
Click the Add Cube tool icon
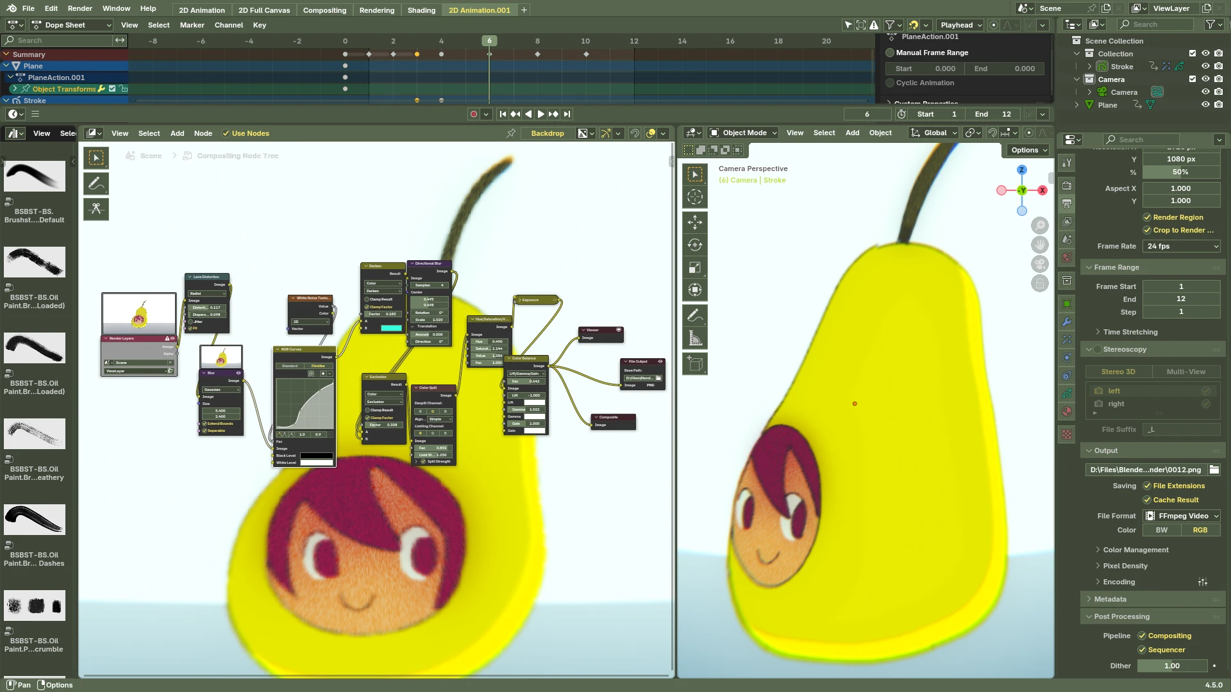695,363
